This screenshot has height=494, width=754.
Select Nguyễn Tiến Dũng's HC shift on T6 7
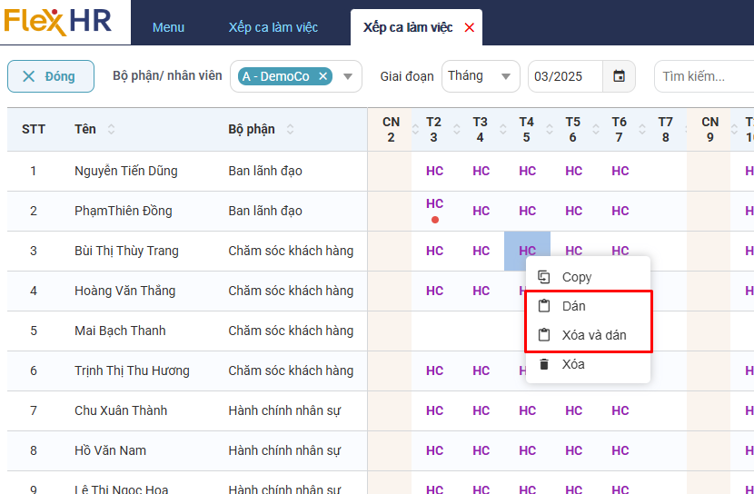(x=620, y=171)
